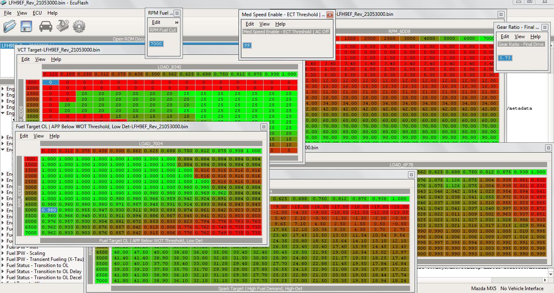Open options with the gear icon
This screenshot has height=293, width=554.
[79, 27]
